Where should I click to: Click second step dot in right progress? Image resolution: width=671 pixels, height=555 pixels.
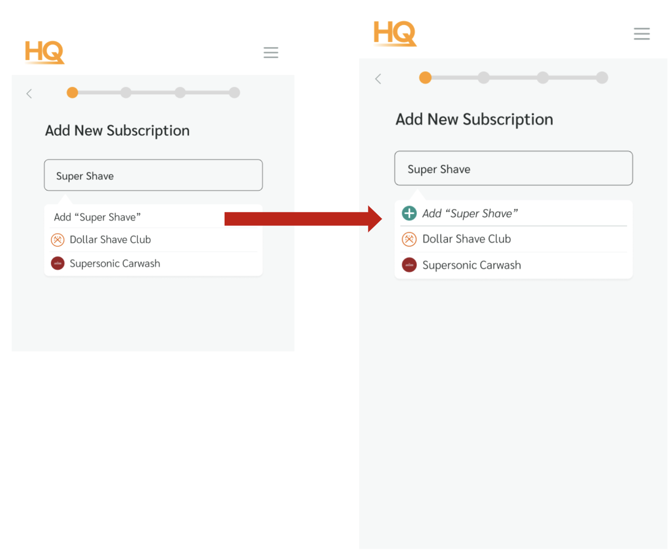point(483,77)
